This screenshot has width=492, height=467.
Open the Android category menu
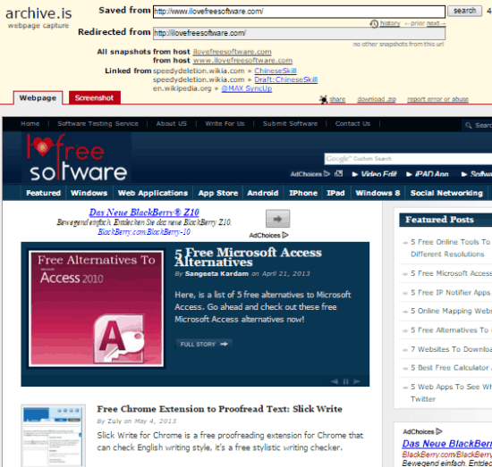coord(263,193)
